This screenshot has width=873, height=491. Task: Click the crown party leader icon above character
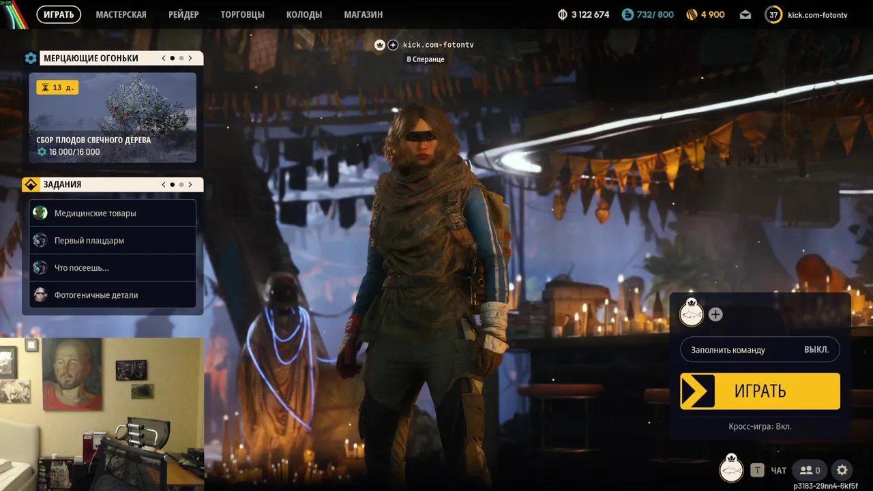pos(380,45)
